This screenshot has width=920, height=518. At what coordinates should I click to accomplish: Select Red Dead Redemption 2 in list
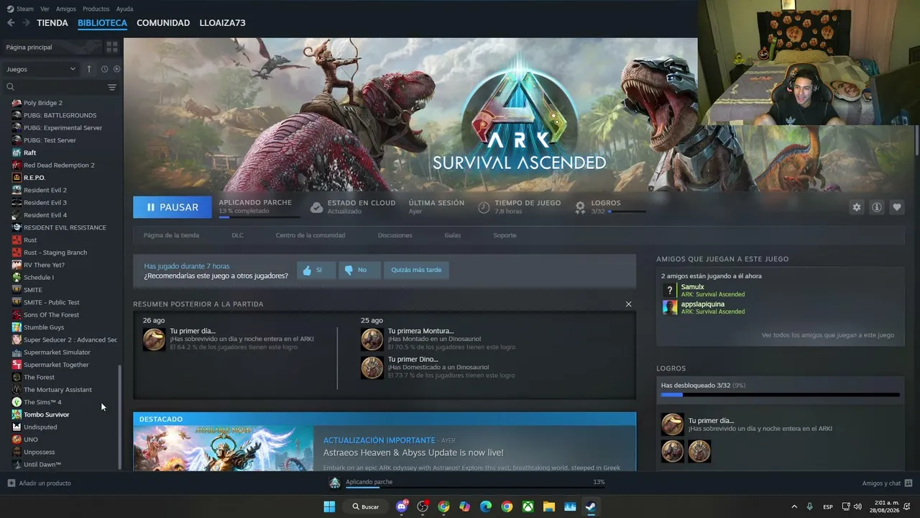[60, 165]
